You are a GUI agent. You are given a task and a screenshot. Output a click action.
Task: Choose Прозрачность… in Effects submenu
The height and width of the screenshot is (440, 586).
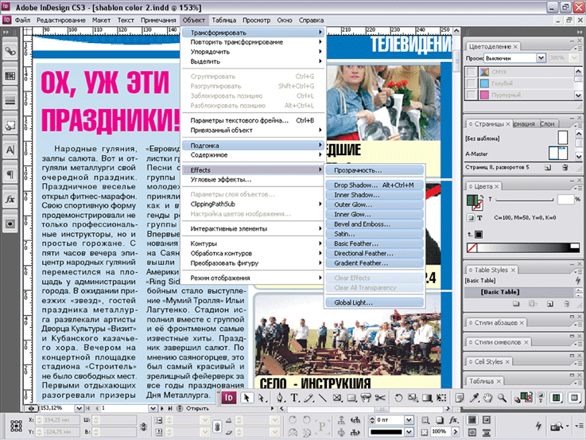[x=374, y=170]
